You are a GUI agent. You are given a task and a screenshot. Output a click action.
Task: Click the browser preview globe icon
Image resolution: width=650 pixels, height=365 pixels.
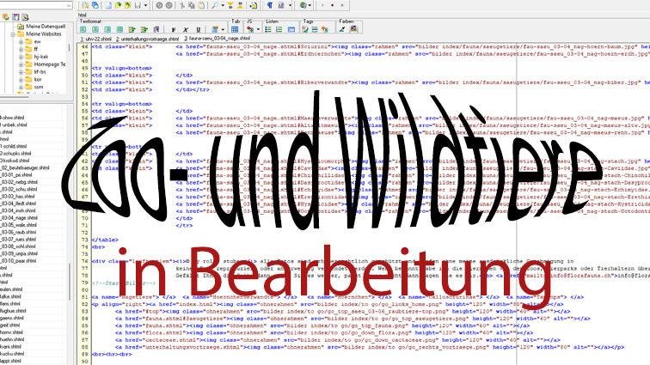click(303, 5)
